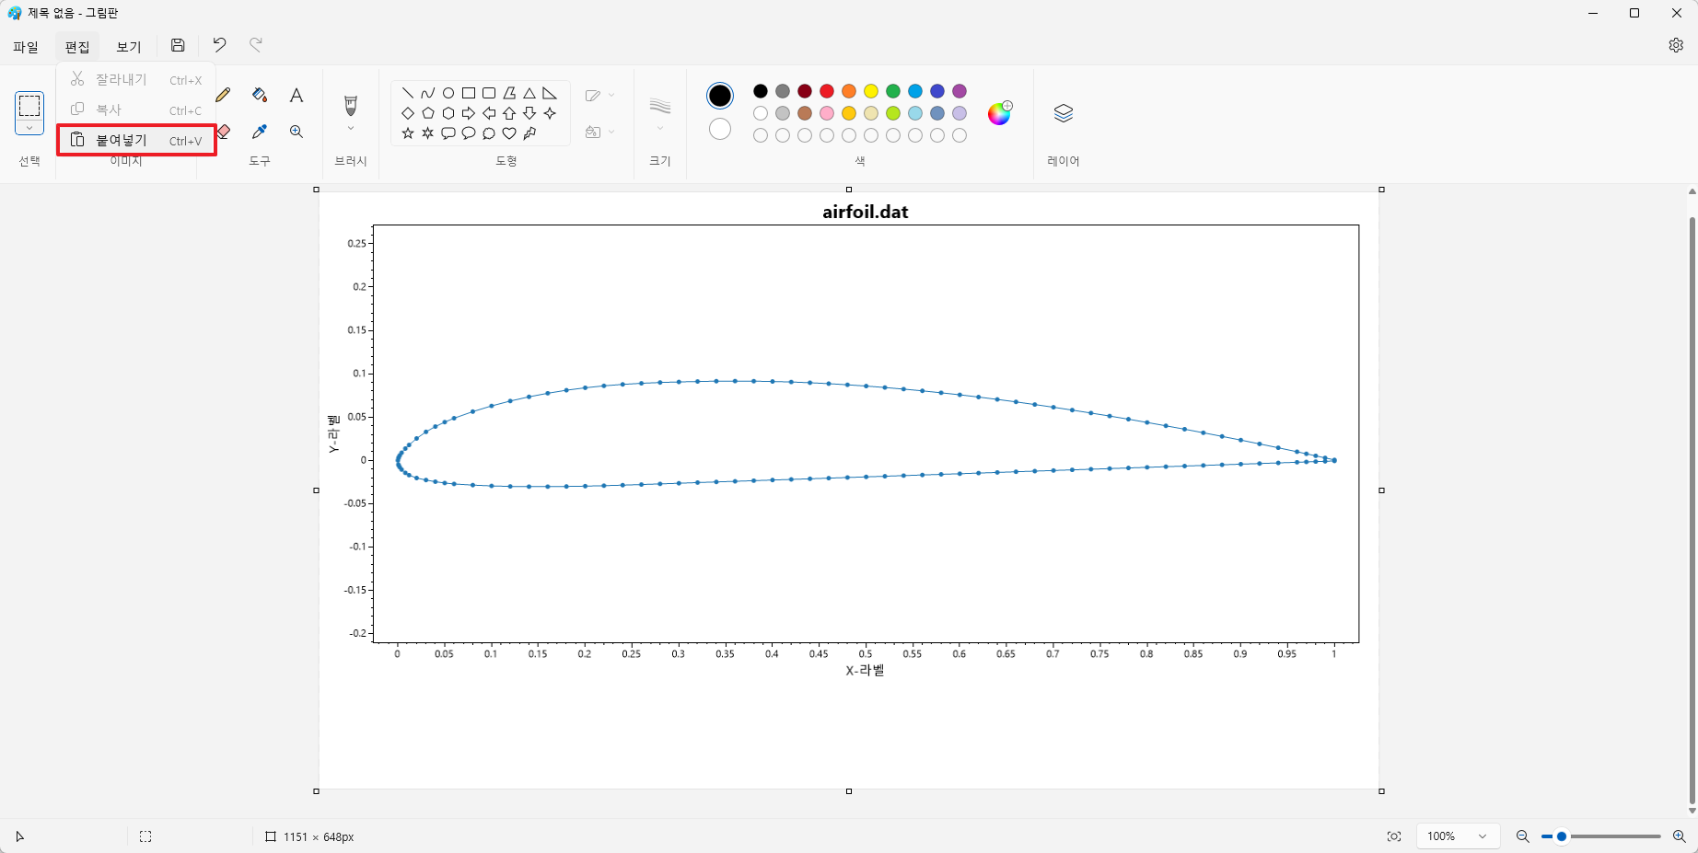The height and width of the screenshot is (853, 1698).
Task: Toggle the rectangular selection tool
Action: click(29, 106)
